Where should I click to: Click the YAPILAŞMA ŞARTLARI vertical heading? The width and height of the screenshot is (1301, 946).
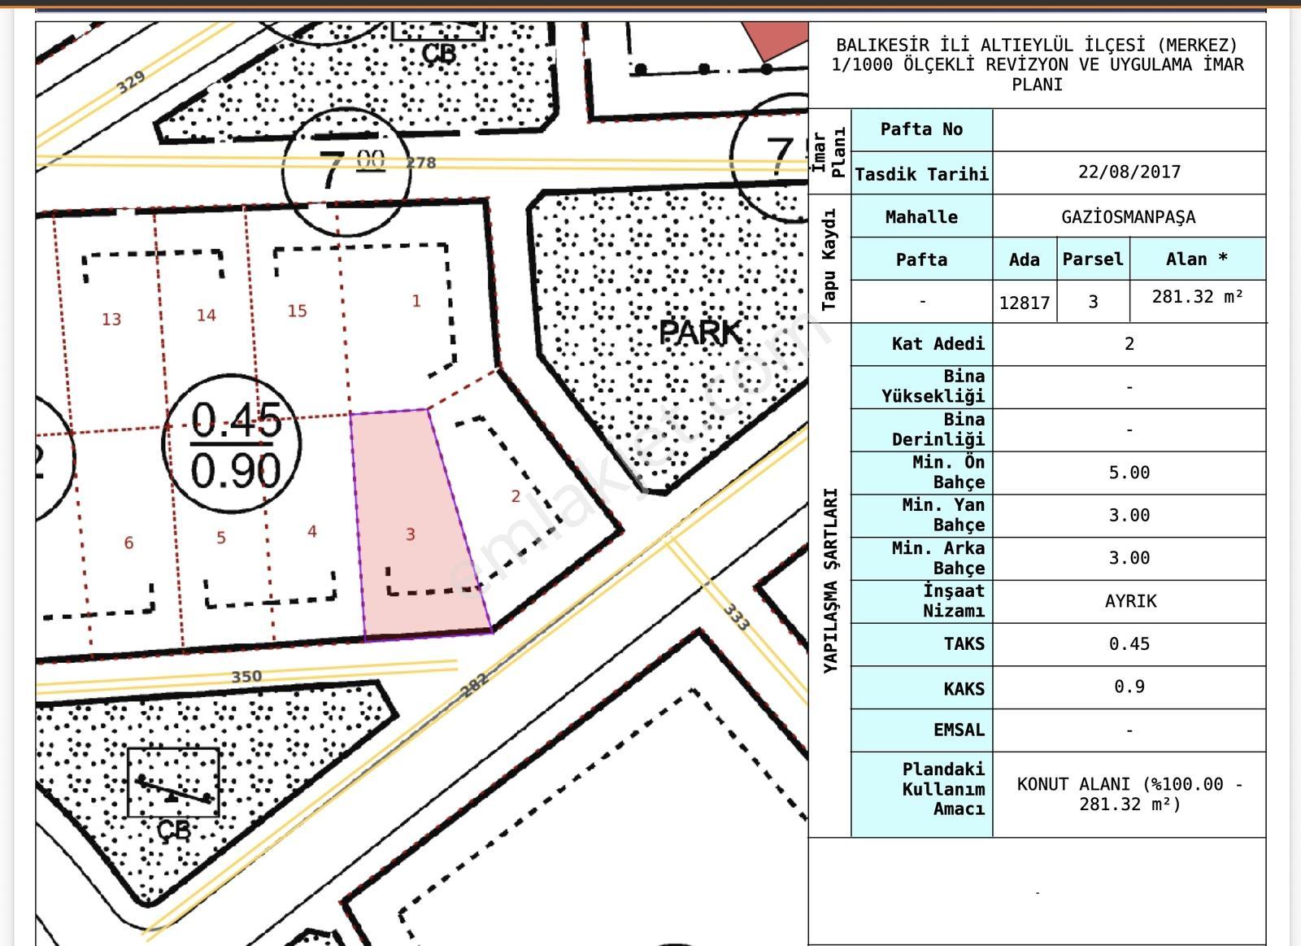tap(829, 580)
